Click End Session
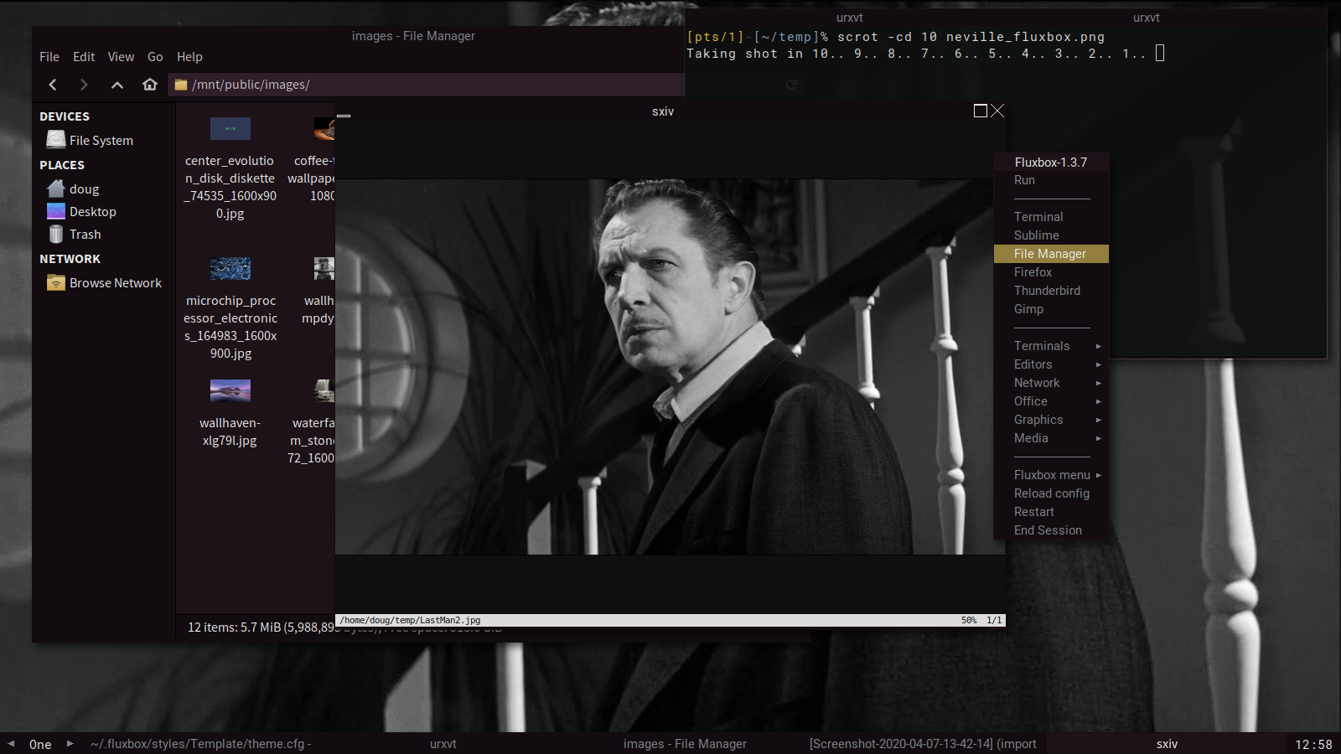This screenshot has height=754, width=1341. (1051, 530)
